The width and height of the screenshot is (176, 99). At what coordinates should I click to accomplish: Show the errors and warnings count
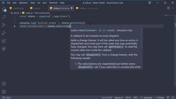(7, 98)
